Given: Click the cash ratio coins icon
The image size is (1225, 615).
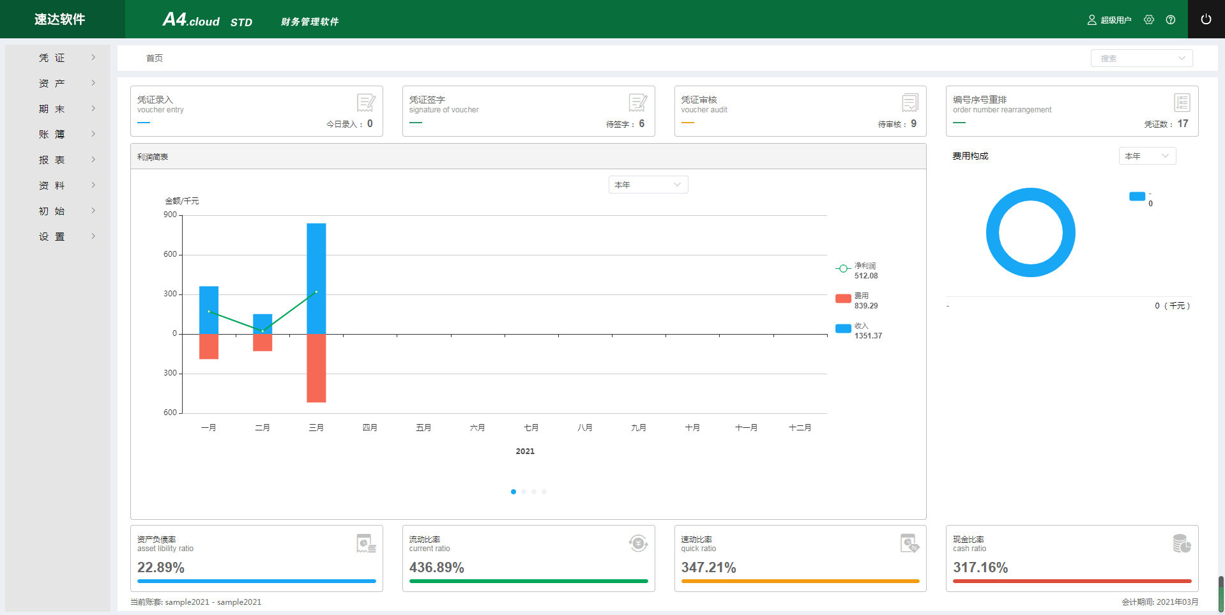Looking at the screenshot, I should 1182,543.
